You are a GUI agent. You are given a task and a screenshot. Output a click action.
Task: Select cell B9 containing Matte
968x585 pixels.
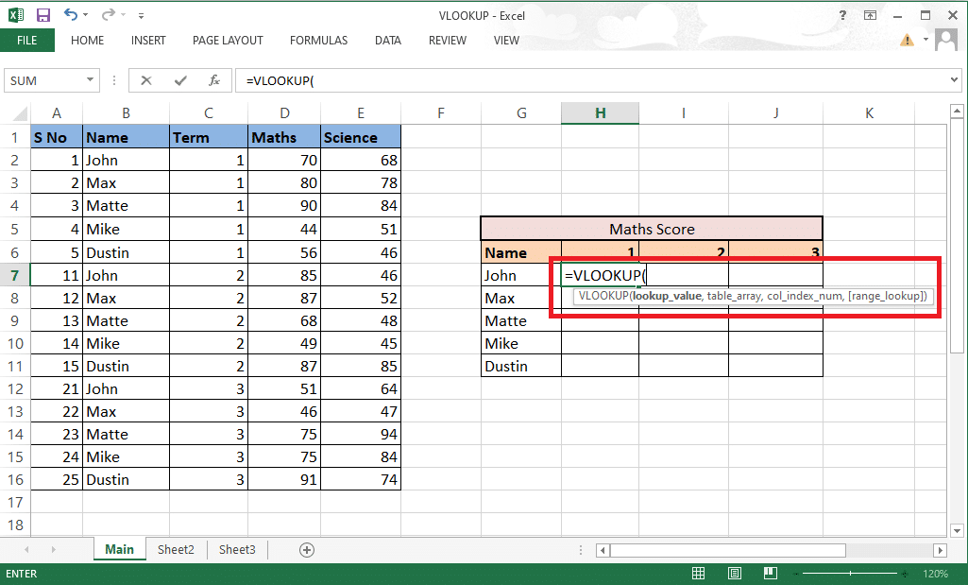click(126, 321)
